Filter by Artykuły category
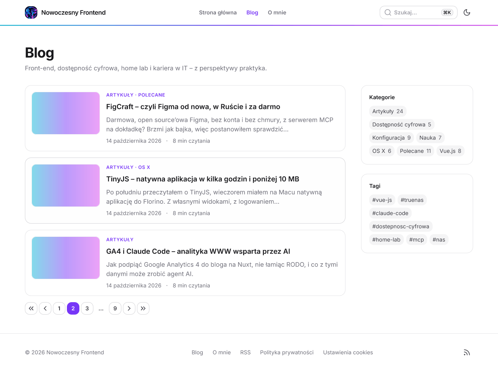This screenshot has width=498, height=371. click(x=388, y=111)
